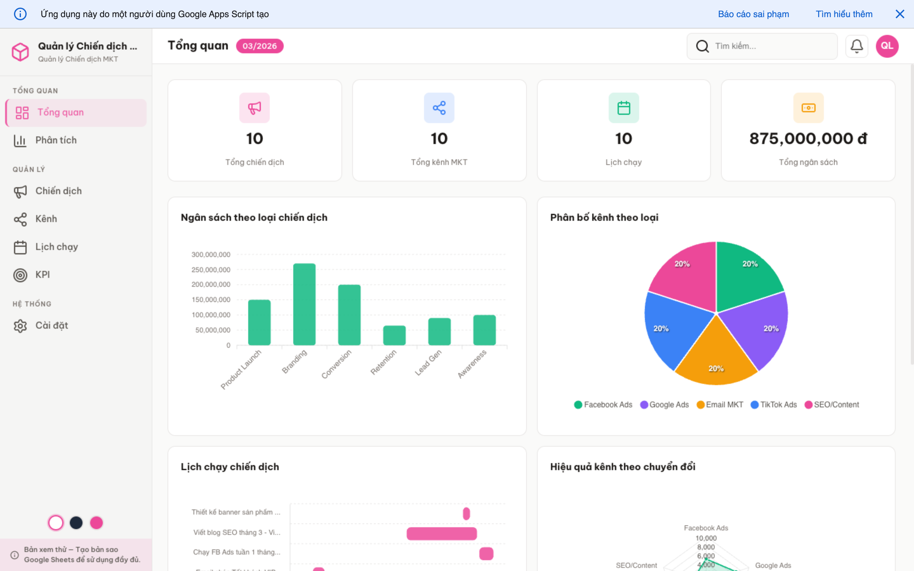The image size is (914, 571).
Task: Click the calendar icon in Lịch chạy card
Action: pos(624,108)
